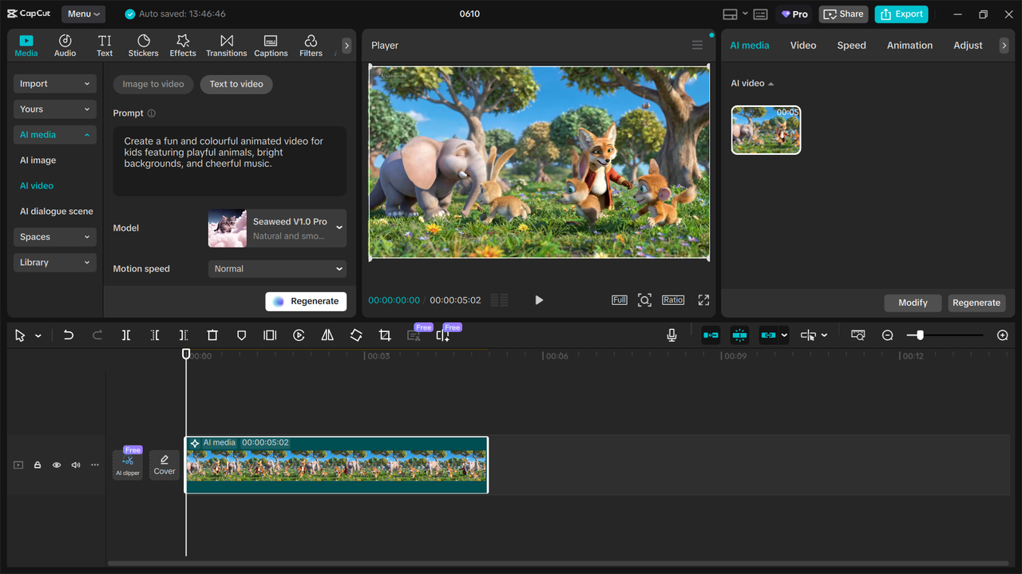Toggle the lock on the video track
The width and height of the screenshot is (1022, 574).
tap(37, 465)
